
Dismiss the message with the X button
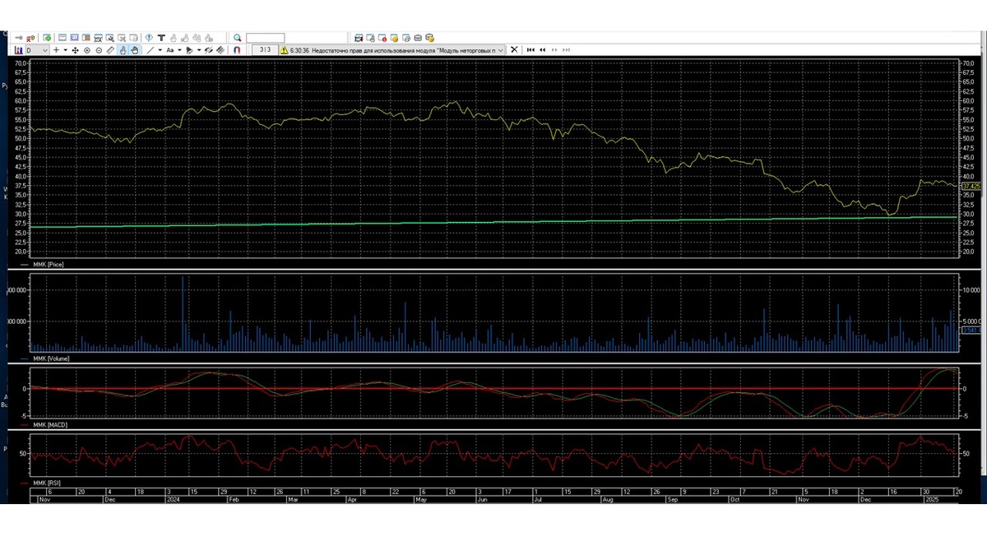coord(514,49)
